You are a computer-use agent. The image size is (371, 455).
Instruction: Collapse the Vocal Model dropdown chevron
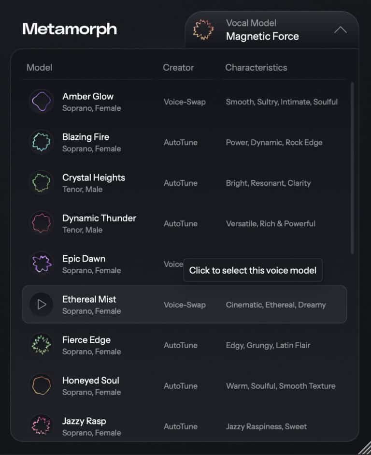[x=341, y=30]
